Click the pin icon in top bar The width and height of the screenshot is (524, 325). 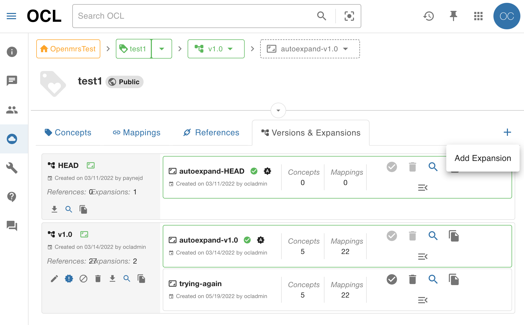point(453,16)
